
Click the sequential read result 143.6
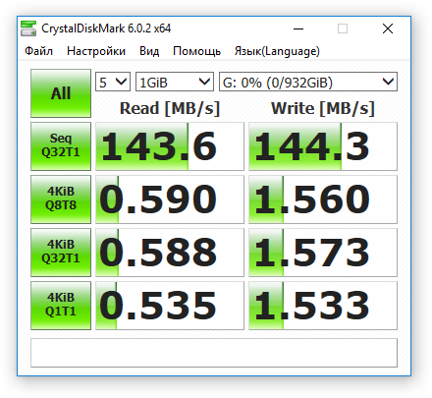(170, 146)
